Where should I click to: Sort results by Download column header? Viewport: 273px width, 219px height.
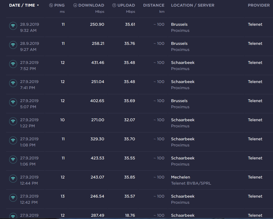click(x=91, y=5)
